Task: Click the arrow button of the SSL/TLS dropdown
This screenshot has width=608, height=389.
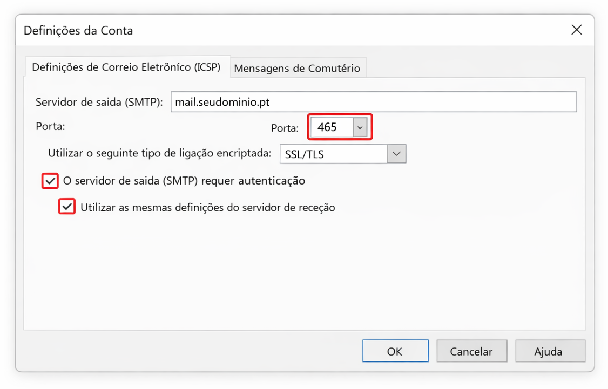Action: [x=396, y=154]
